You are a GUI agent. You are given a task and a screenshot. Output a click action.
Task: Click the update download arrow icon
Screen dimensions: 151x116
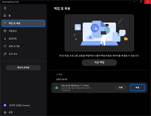pyautogui.click(x=5, y=38)
